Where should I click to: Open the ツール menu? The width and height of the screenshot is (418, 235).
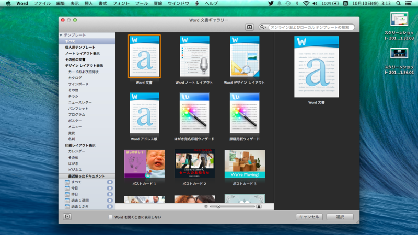click(141, 3)
